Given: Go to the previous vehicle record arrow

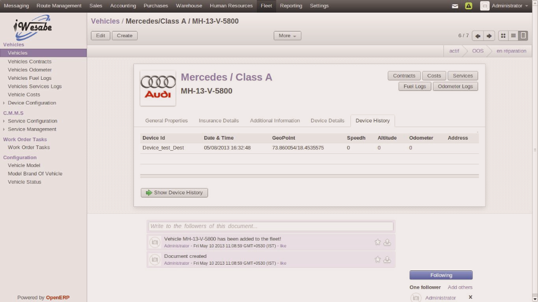Looking at the screenshot, I should tap(478, 36).
